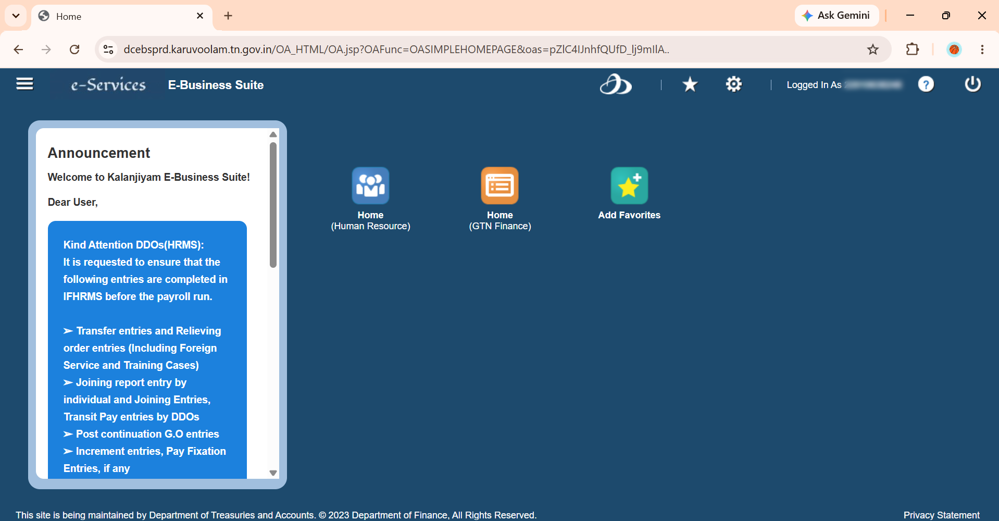Image resolution: width=999 pixels, height=521 pixels.
Task: Open the Help question mark icon
Action: [x=926, y=84]
